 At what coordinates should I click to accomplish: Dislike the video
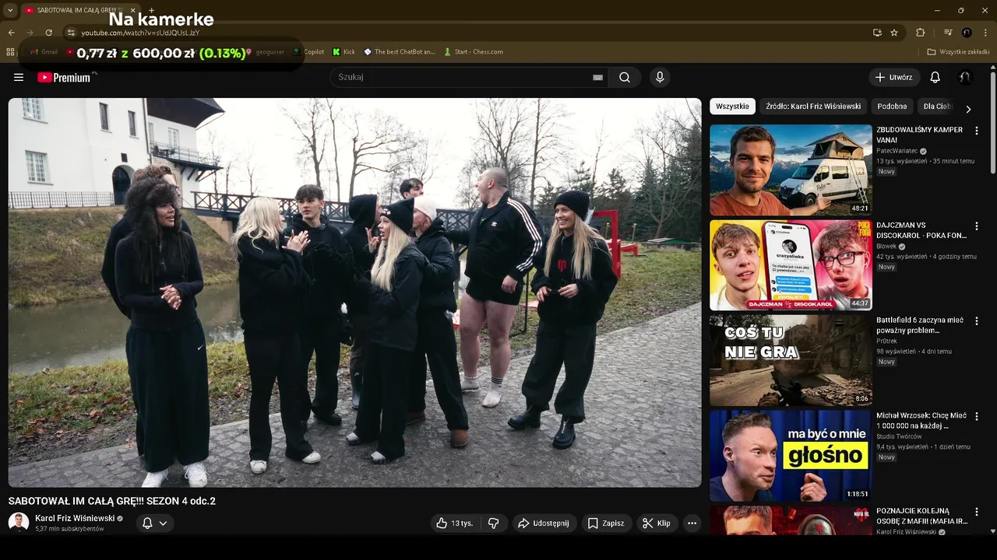pyautogui.click(x=493, y=523)
